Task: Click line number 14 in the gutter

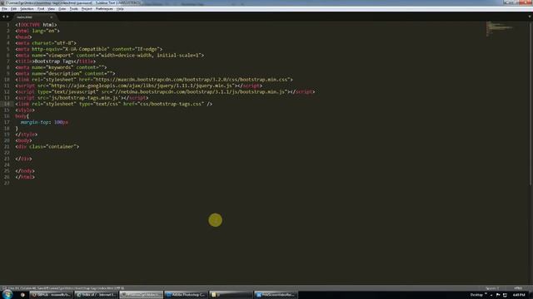Action: 7,104
